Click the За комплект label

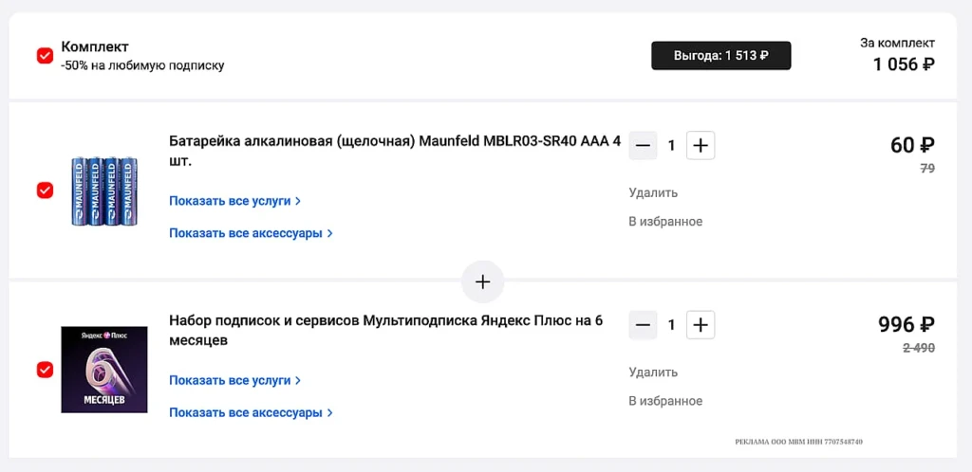898,43
